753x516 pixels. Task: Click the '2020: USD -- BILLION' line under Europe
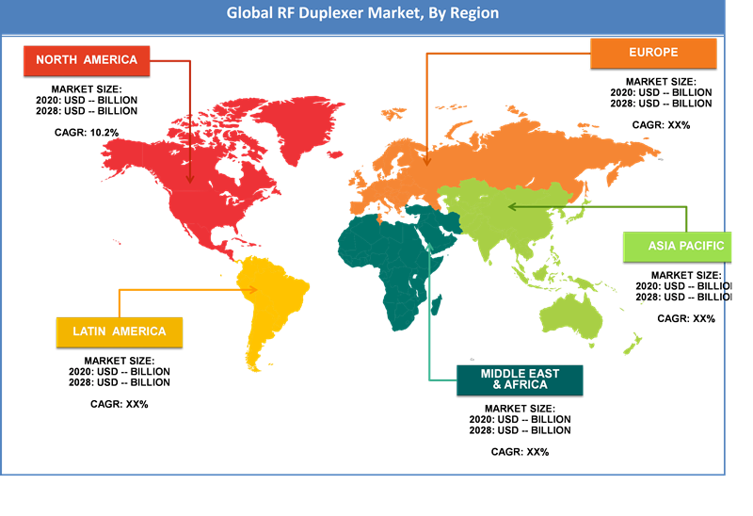coord(661,92)
